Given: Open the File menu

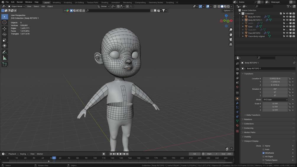Looking at the screenshot, I should 7,2.
